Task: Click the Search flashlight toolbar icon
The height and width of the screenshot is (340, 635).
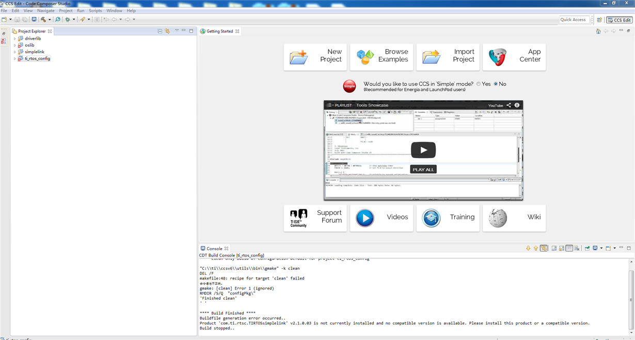Action: (83, 20)
